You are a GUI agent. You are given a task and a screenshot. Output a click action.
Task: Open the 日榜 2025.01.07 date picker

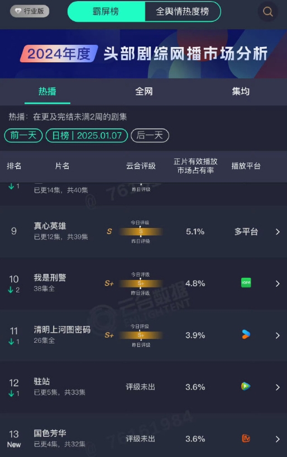point(87,136)
